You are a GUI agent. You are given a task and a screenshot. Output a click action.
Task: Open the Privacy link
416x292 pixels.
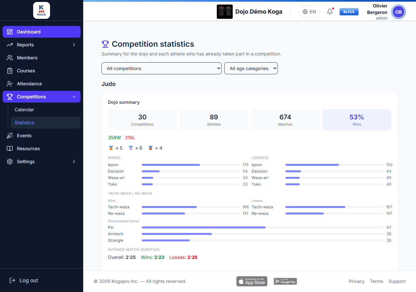pyautogui.click(x=357, y=281)
